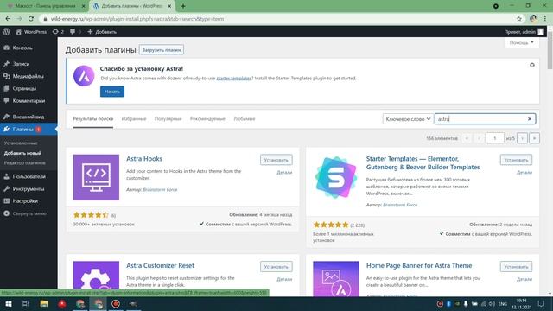Switch to Любимые tab
This screenshot has width=553, height=311.
(x=244, y=119)
